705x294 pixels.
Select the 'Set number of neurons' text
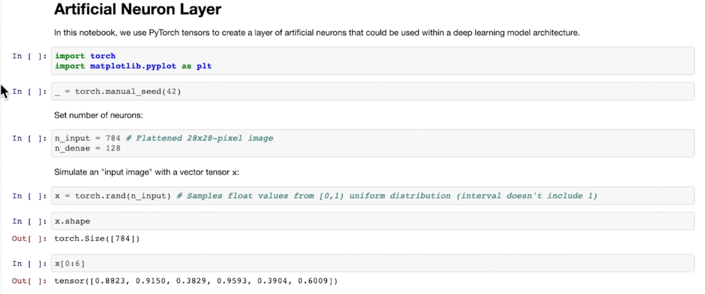pyautogui.click(x=98, y=115)
